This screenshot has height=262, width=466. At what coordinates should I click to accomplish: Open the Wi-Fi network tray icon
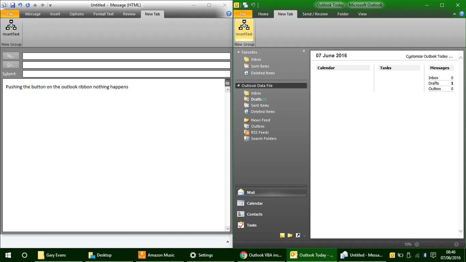(417, 255)
